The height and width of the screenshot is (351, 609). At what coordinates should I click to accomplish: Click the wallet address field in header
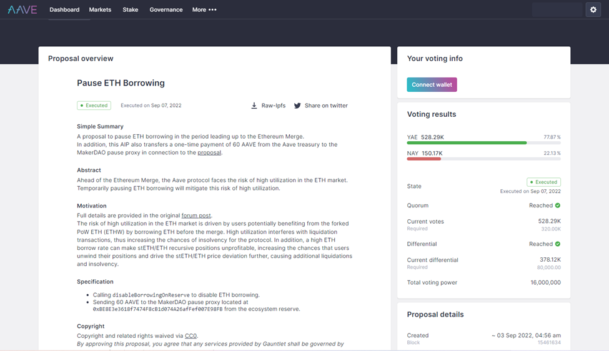pos(557,10)
